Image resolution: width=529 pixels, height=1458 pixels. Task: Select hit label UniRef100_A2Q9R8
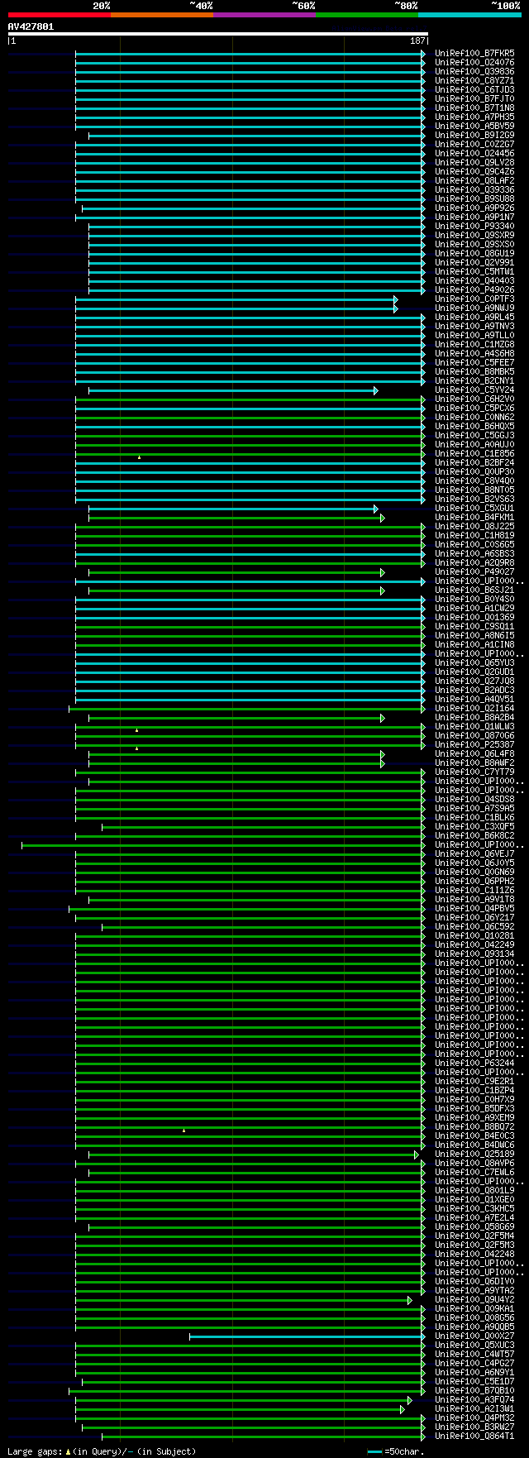(474, 563)
